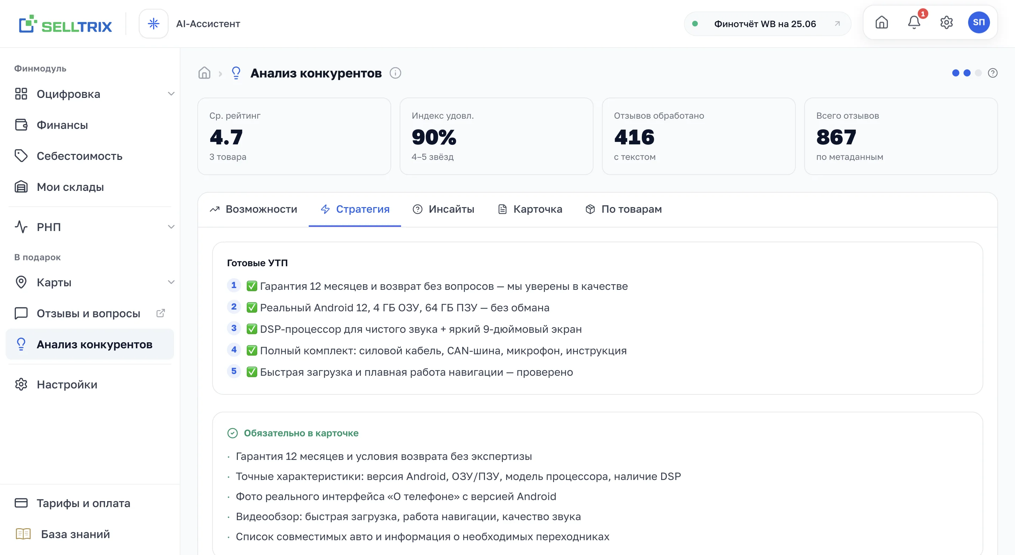The width and height of the screenshot is (1015, 555).
Task: Click bullet "Видеообзор: быстрая загрузка"
Action: [408, 516]
